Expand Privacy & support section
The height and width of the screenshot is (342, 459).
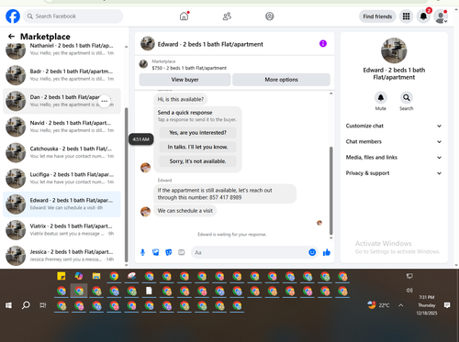tap(394, 173)
